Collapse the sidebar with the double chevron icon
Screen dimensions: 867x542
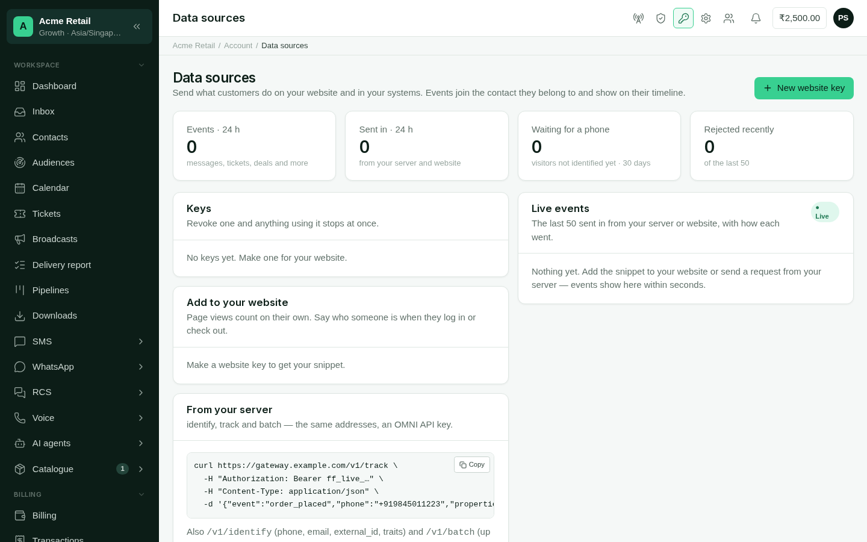click(137, 26)
